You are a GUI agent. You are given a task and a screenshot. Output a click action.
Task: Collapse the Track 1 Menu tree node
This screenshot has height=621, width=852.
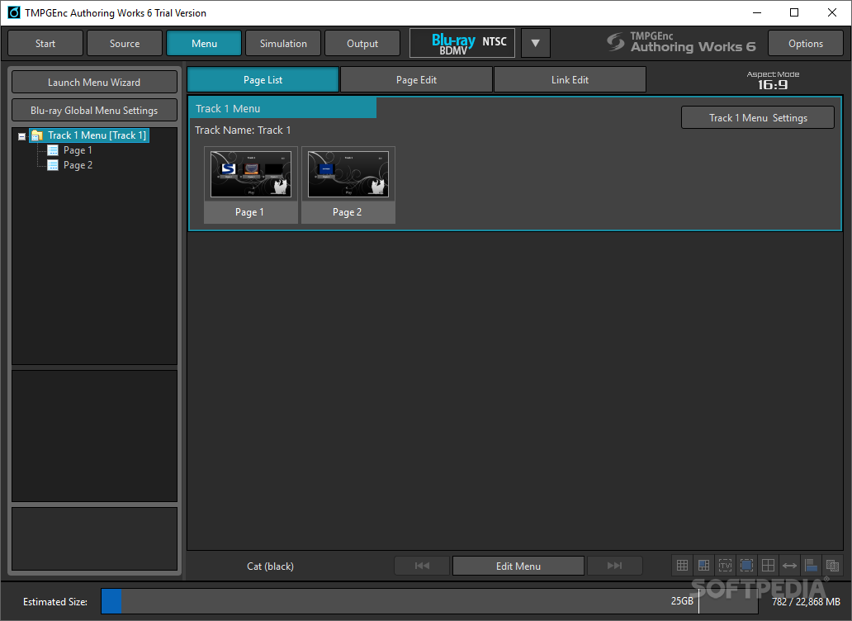[x=21, y=136]
